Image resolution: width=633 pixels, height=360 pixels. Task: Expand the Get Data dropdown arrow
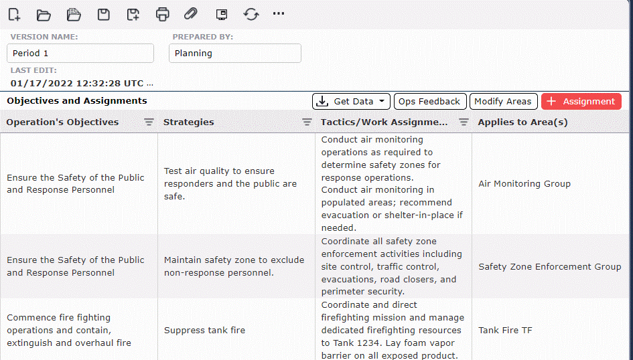[382, 102]
